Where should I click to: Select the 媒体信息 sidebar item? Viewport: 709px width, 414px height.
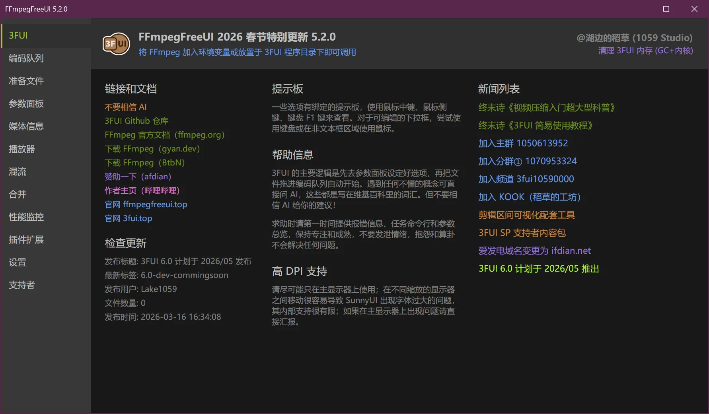(x=26, y=126)
